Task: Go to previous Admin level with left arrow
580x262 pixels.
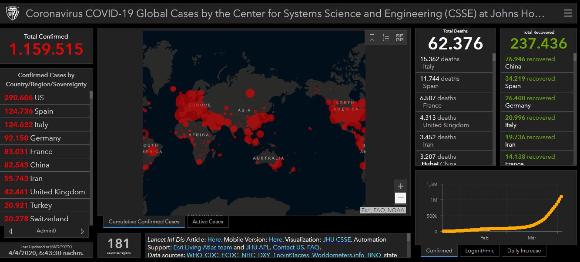Action: 10,231
